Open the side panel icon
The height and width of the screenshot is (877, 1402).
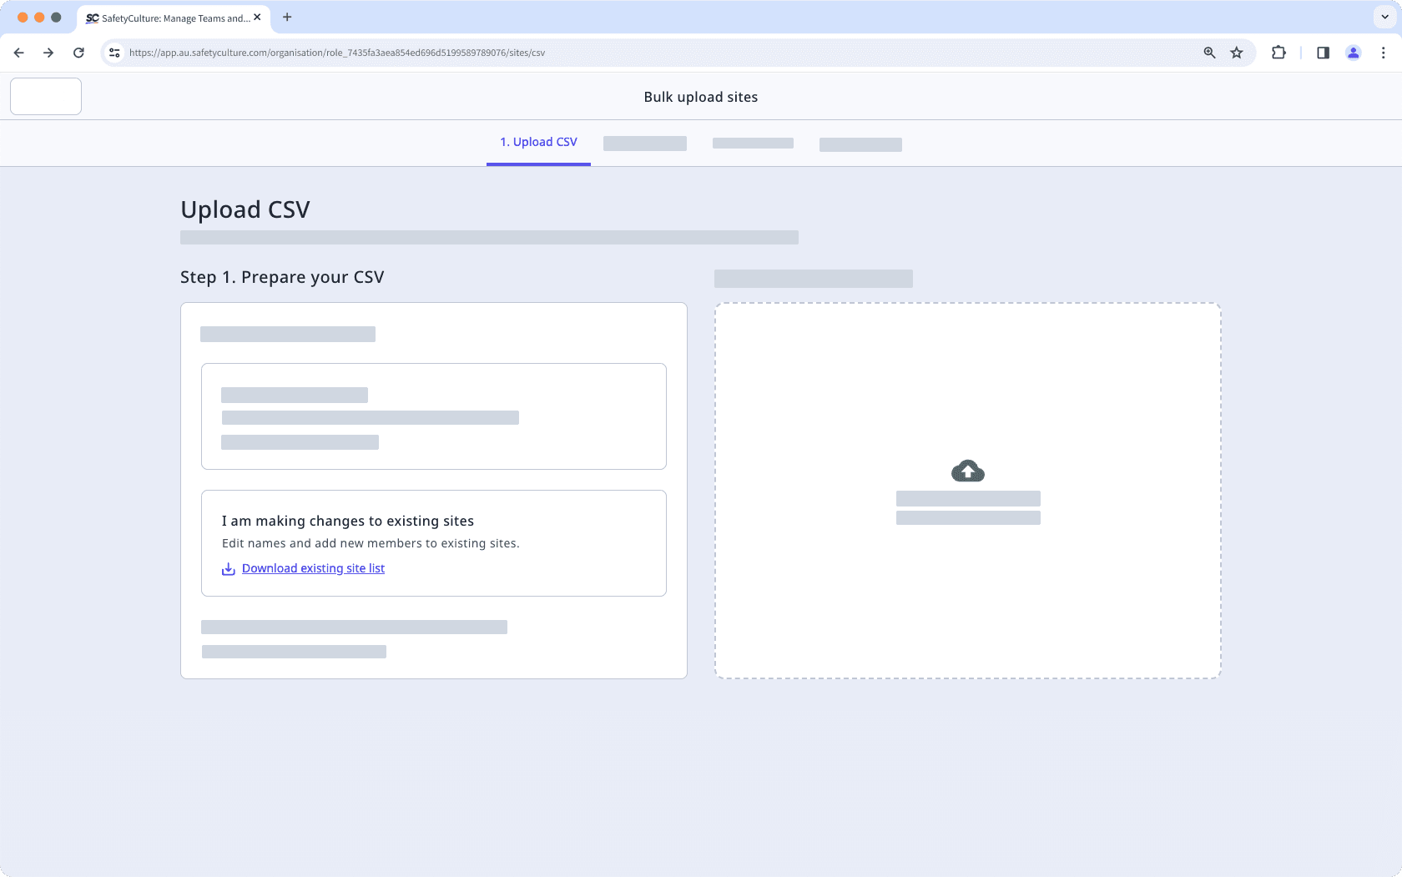[x=1322, y=53]
